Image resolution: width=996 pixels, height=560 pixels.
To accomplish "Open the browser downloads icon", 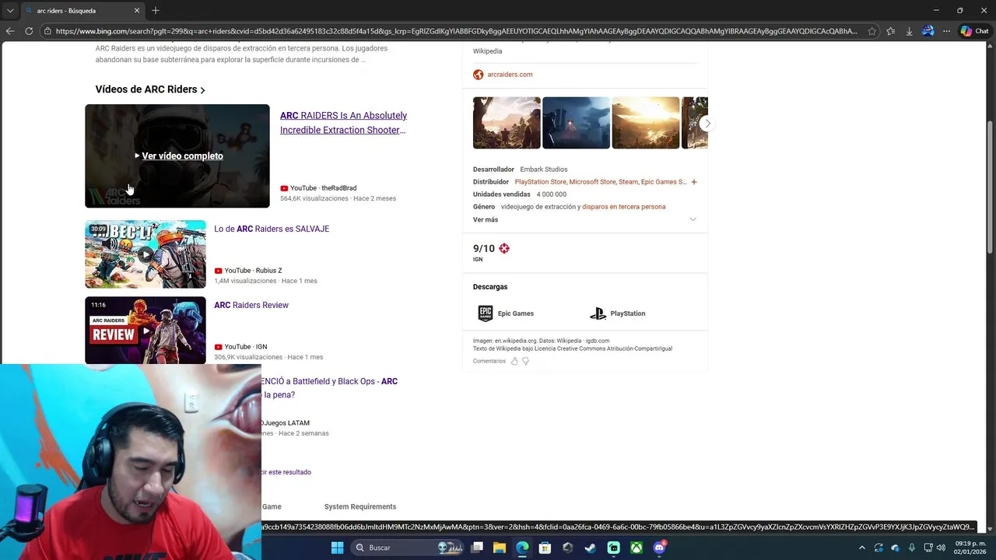I will point(909,31).
